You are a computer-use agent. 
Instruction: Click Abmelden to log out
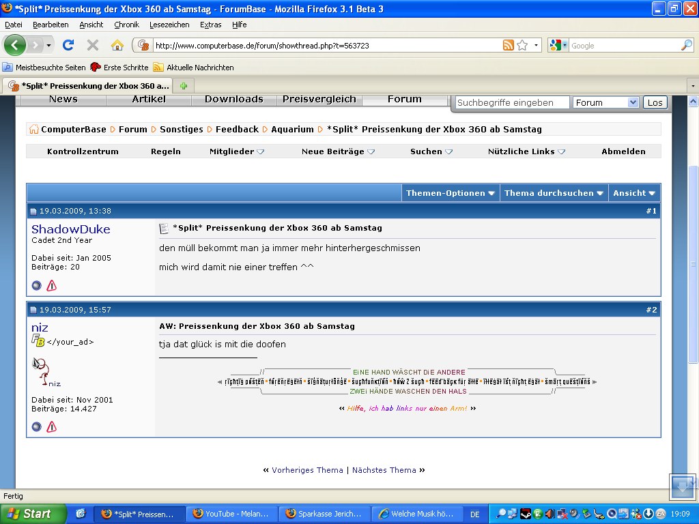coord(623,151)
